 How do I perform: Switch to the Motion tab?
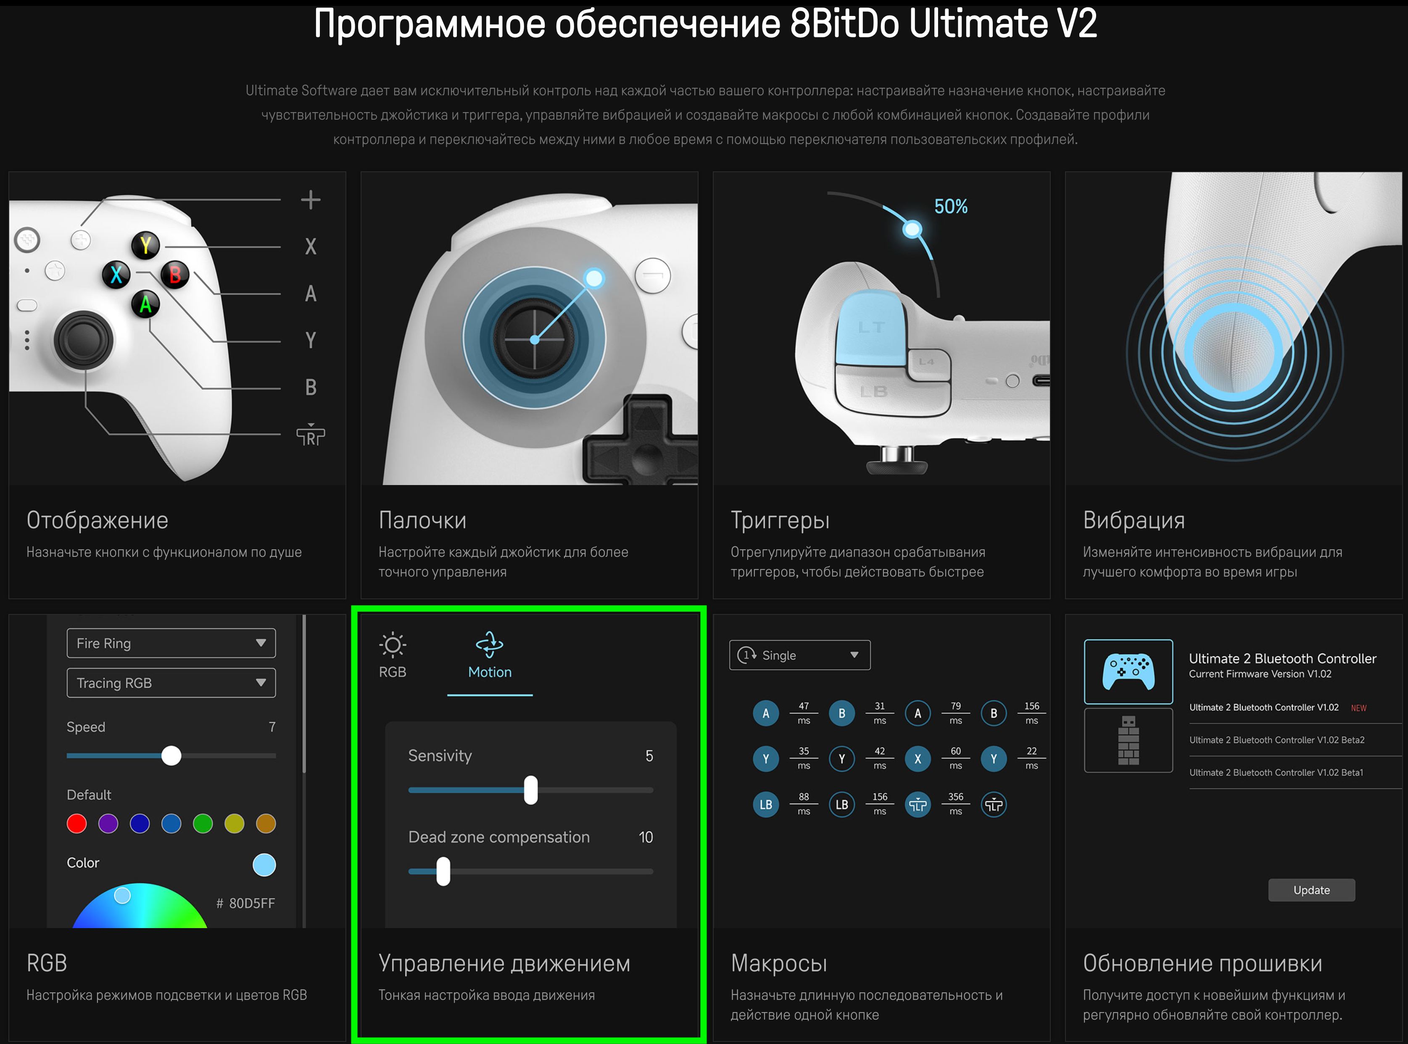click(490, 672)
